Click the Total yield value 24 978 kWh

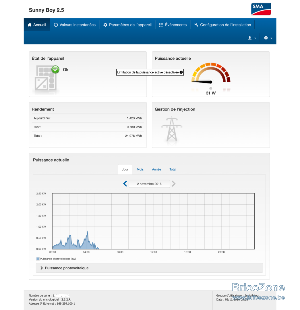pyautogui.click(x=133, y=135)
